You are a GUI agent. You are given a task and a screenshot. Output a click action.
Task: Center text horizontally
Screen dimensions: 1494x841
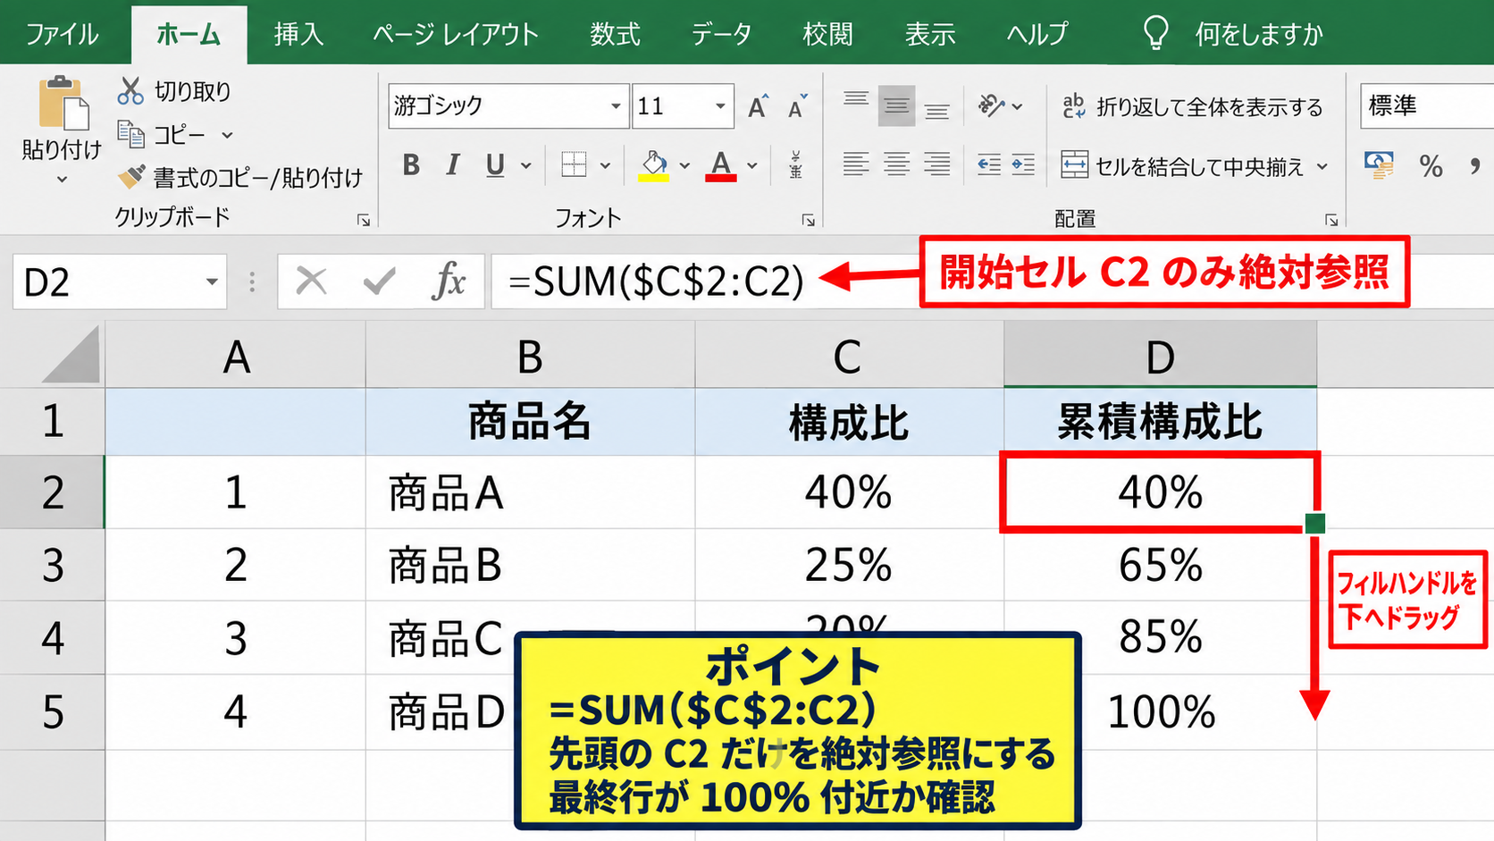(x=896, y=164)
